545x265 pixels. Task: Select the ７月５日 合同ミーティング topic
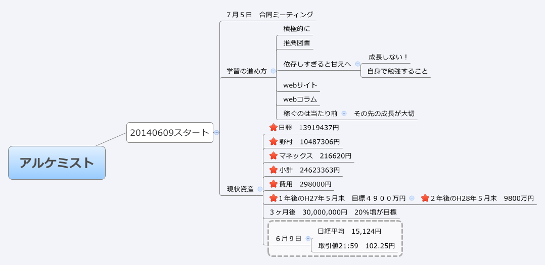click(x=270, y=15)
